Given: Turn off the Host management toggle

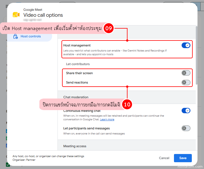Looking at the screenshot, I should pyautogui.click(x=186, y=45).
